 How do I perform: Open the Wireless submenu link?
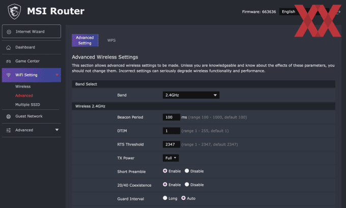tap(23, 86)
